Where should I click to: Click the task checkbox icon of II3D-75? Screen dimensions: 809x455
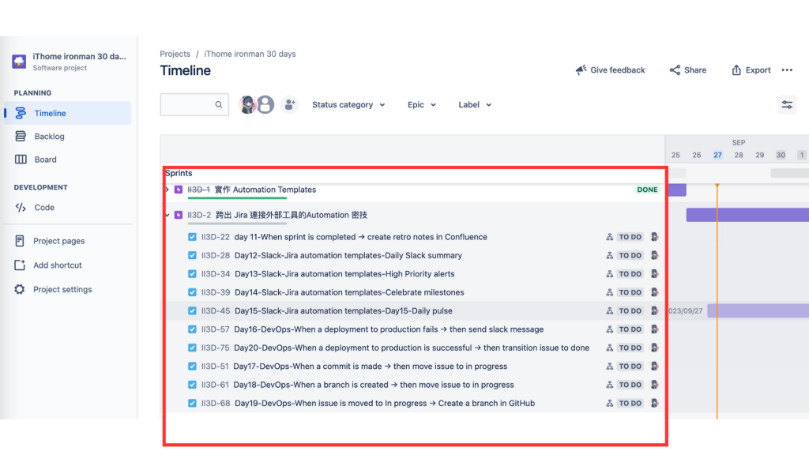(192, 348)
